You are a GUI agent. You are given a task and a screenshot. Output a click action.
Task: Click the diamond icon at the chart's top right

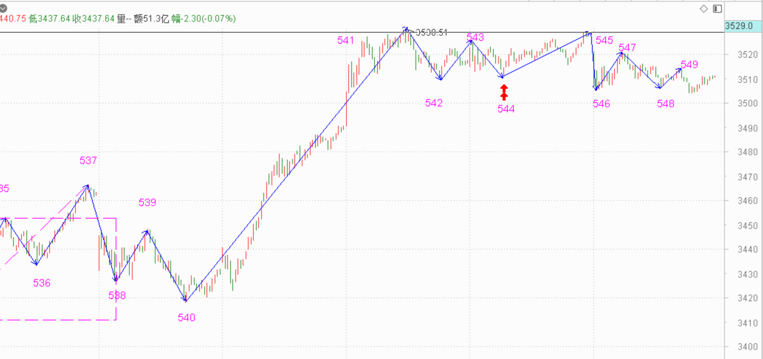click(703, 8)
